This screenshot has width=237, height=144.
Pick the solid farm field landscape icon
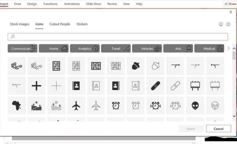pyautogui.click(x=36, y=105)
